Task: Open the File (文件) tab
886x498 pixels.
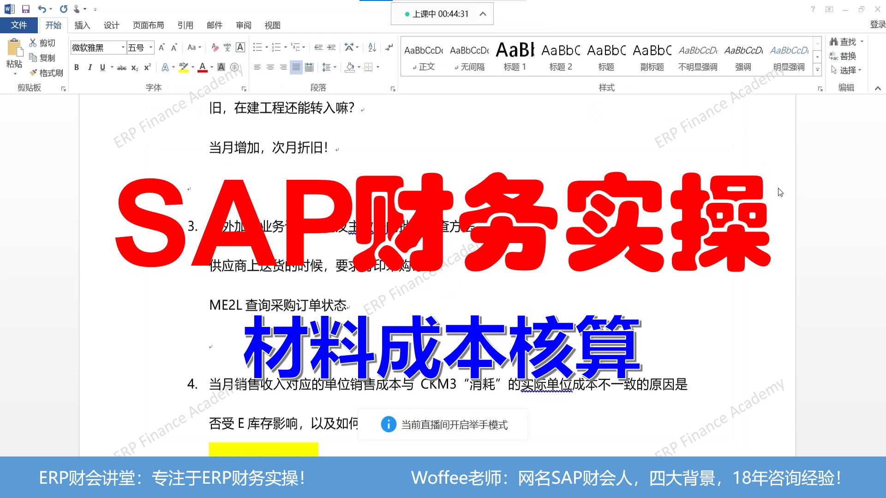Action: click(x=19, y=25)
